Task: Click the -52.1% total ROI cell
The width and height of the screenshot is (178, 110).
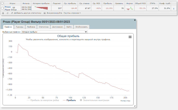Action: (140, 8)
